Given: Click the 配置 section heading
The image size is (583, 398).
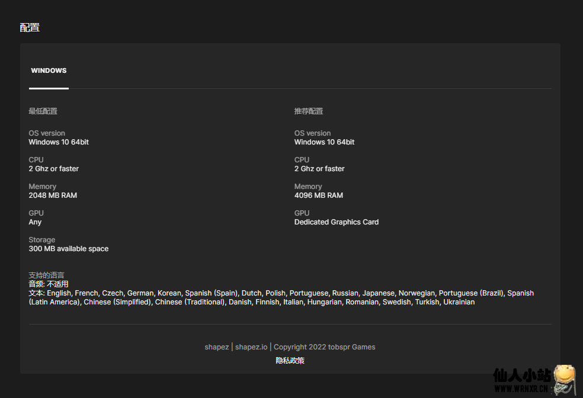Looking at the screenshot, I should click(30, 27).
